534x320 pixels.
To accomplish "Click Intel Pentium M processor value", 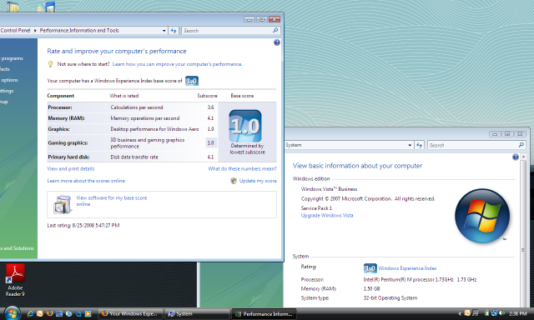I will tap(420, 279).
